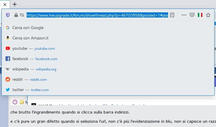Choose the reddit suggestion row

click(108, 80)
